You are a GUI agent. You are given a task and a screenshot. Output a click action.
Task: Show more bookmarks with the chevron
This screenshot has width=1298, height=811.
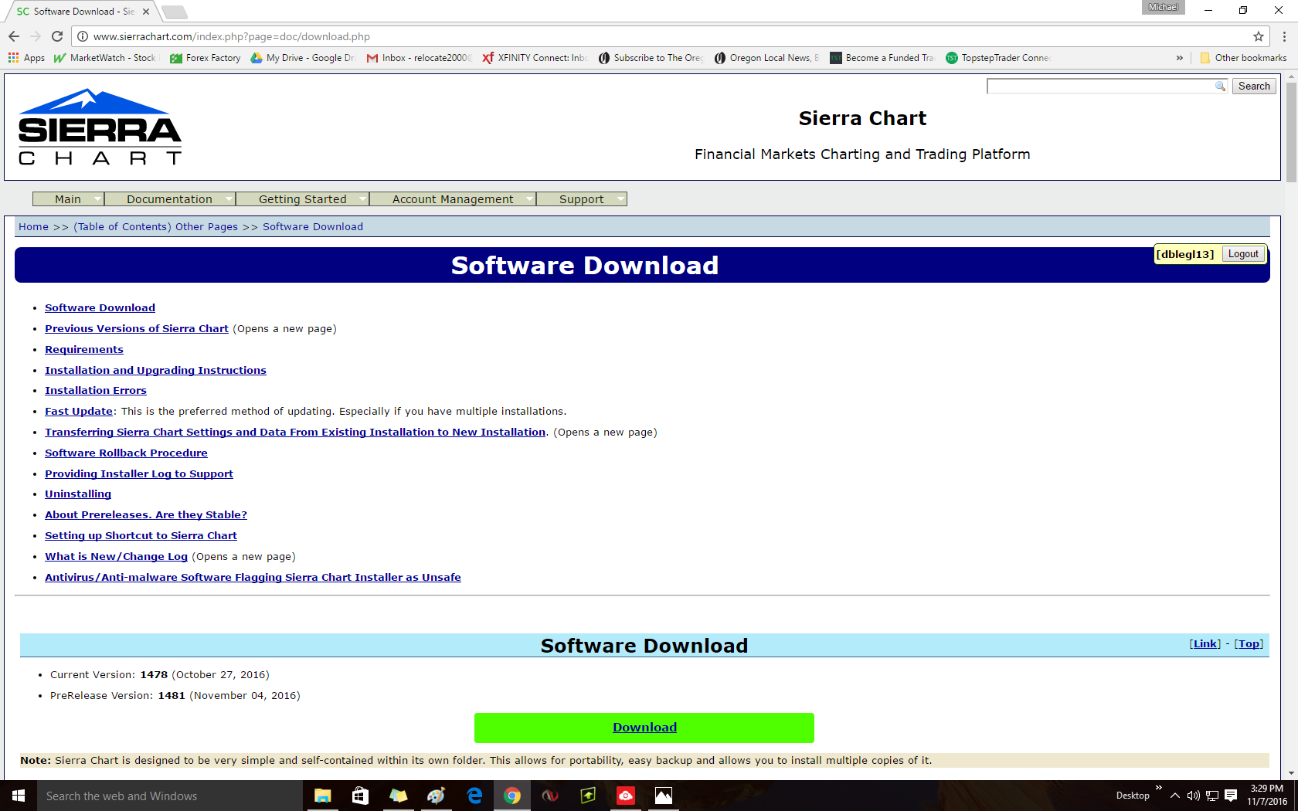click(1180, 58)
